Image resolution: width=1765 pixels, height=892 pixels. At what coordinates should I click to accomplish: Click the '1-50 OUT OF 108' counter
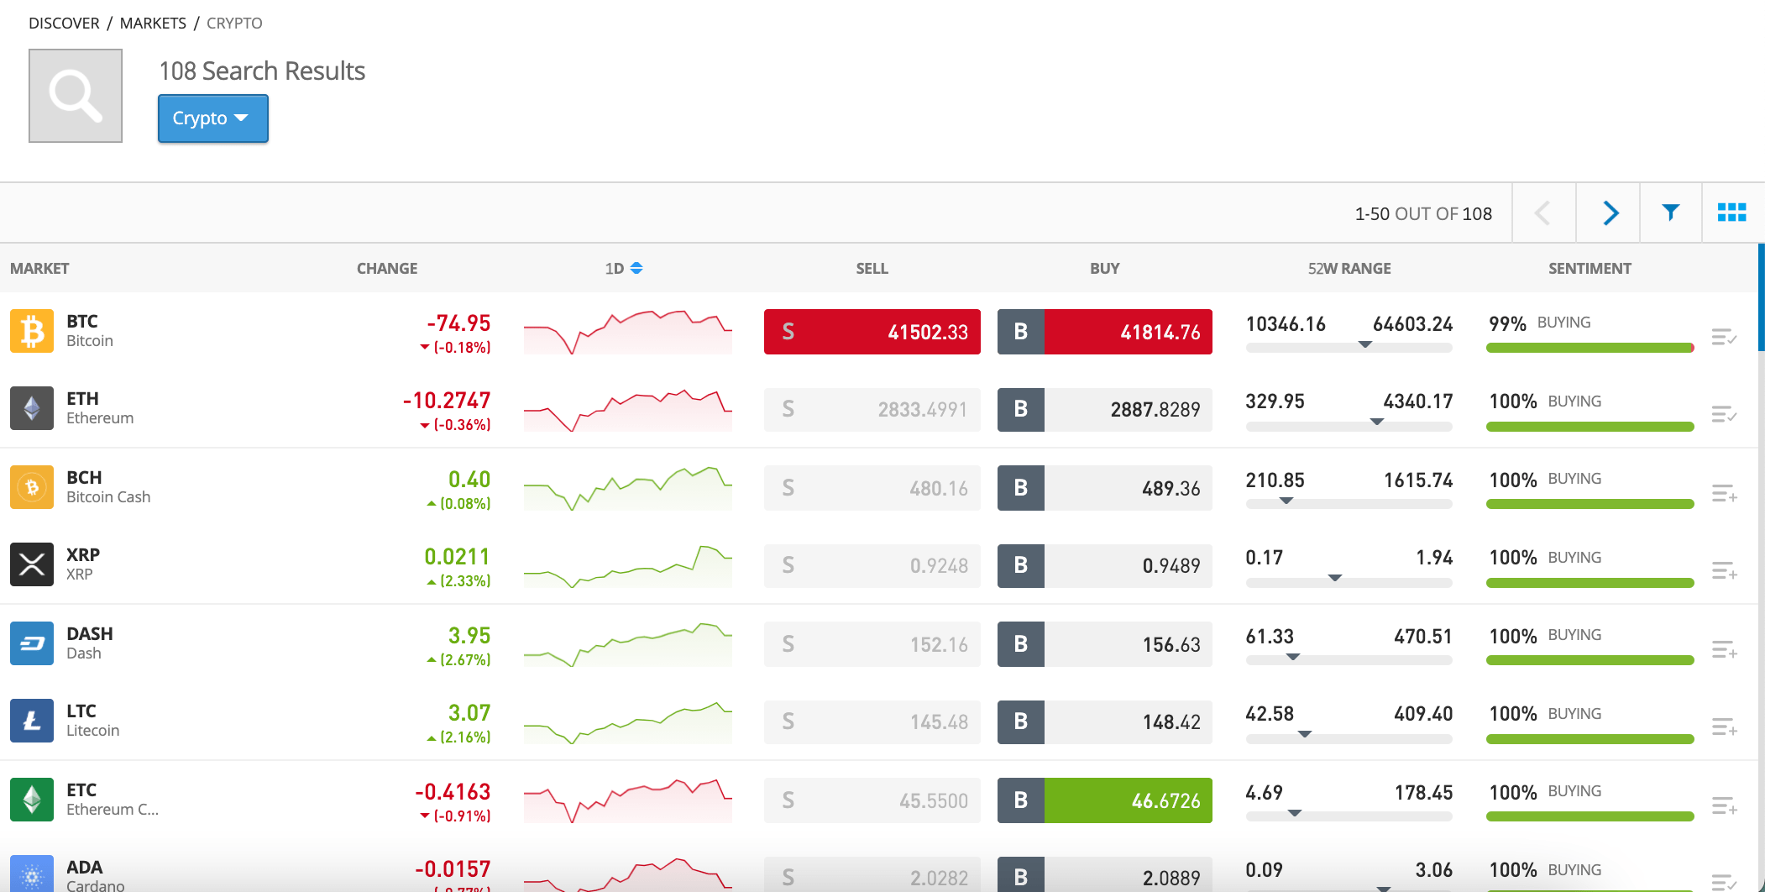pos(1423,214)
